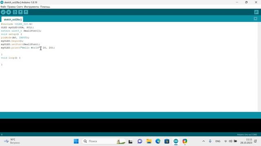The height and width of the screenshot is (146, 261).
Task: Open the Инструменты menu
Action: (31, 7)
